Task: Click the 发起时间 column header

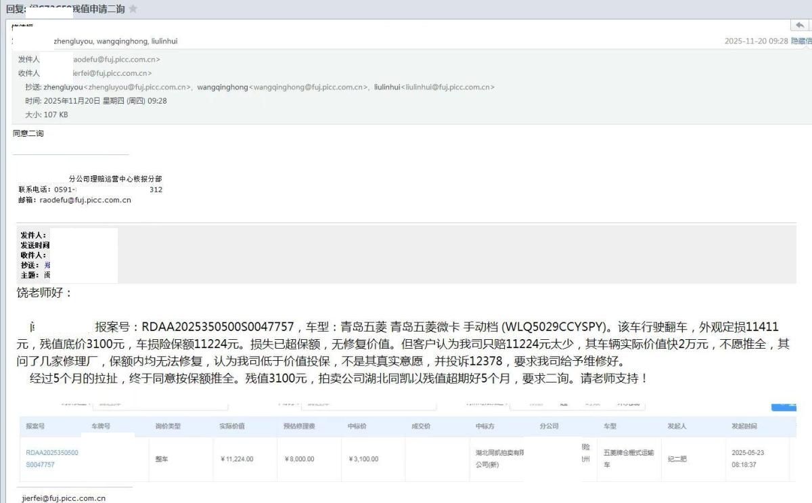Action: pos(744,427)
